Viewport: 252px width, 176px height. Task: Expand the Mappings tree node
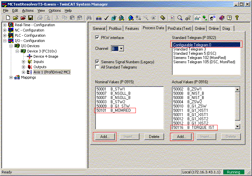11,77
